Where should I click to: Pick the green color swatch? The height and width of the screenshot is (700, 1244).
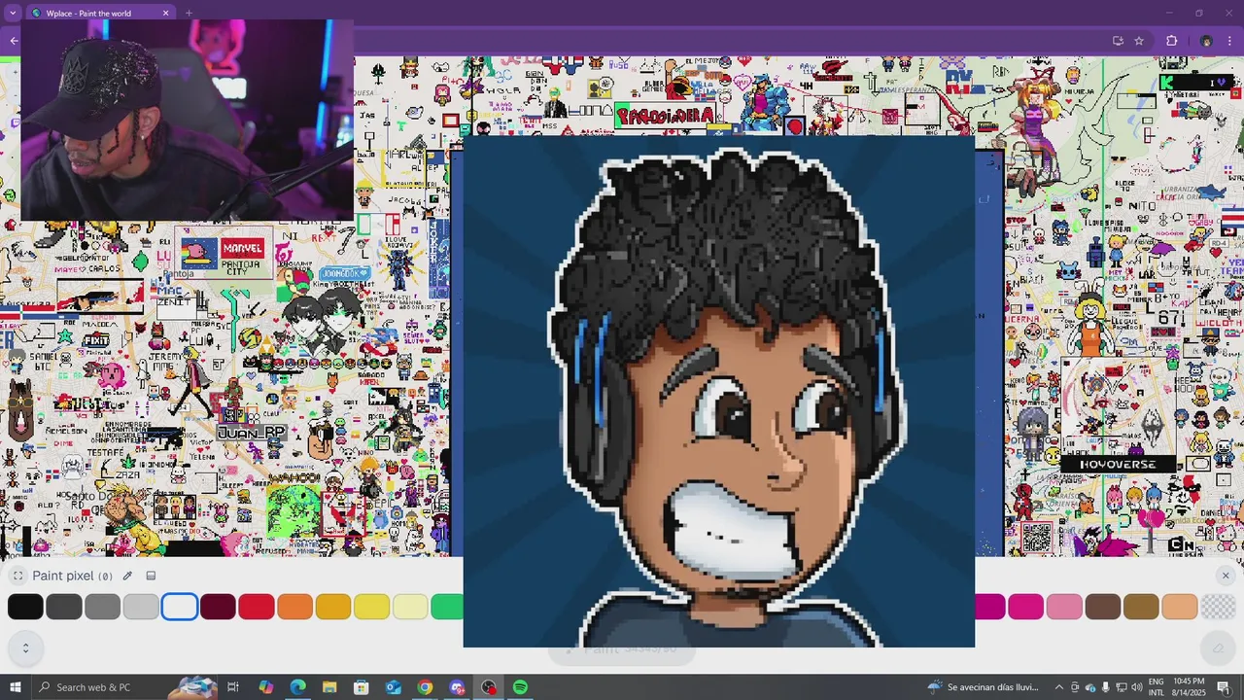(447, 607)
